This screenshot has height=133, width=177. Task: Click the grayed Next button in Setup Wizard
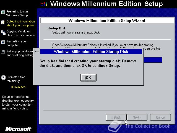[137, 117]
